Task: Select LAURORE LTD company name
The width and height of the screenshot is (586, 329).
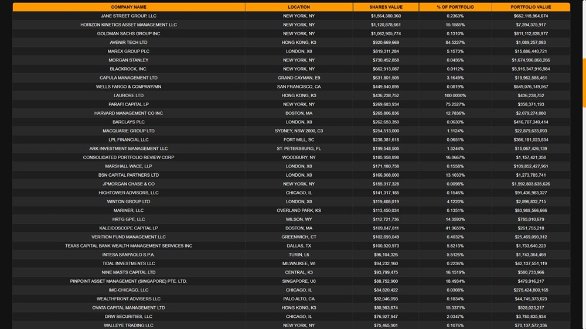Action: point(128,95)
